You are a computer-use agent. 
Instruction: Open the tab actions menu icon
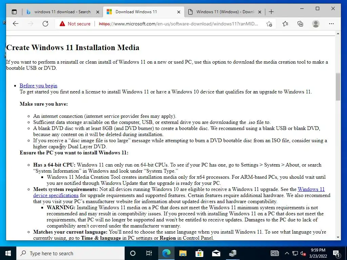tap(14, 12)
